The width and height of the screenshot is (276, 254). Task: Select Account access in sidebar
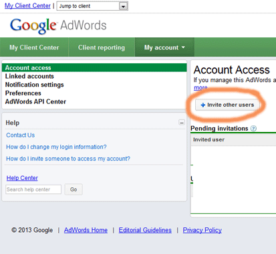pos(94,67)
